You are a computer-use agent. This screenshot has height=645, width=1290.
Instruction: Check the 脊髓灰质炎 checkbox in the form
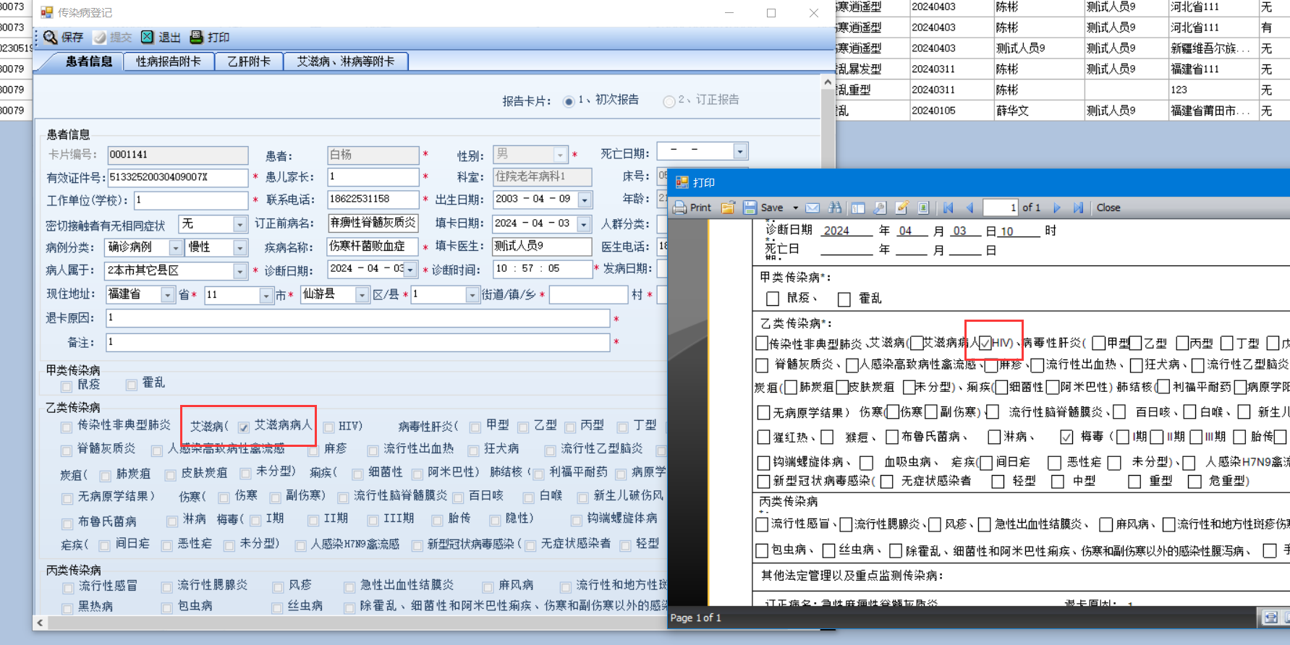tap(67, 450)
